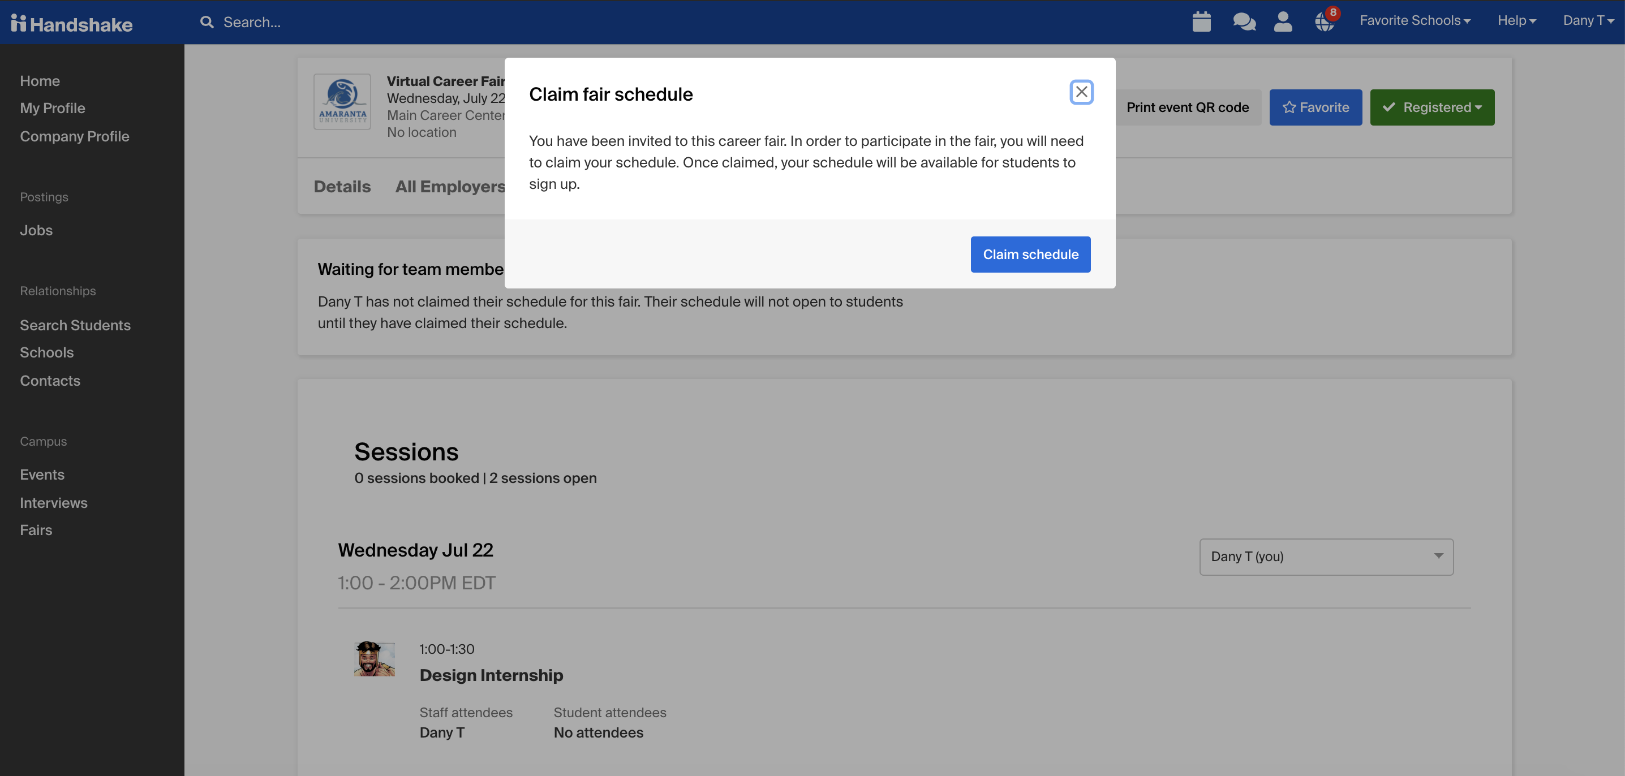
Task: Switch to the Details tab
Action: 342,187
